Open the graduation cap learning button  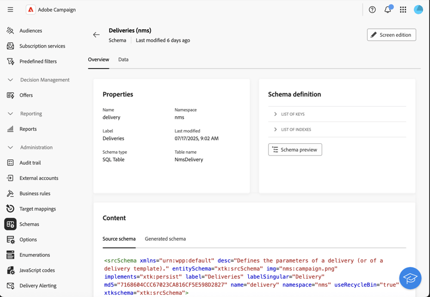[411, 278]
